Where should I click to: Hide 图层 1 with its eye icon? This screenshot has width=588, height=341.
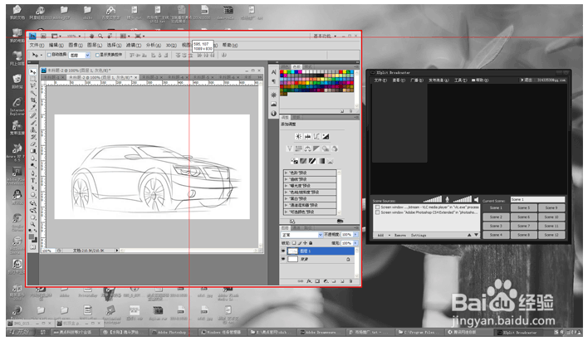pos(283,251)
